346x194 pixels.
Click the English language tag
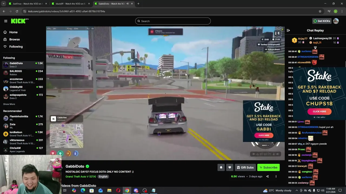pos(103,176)
